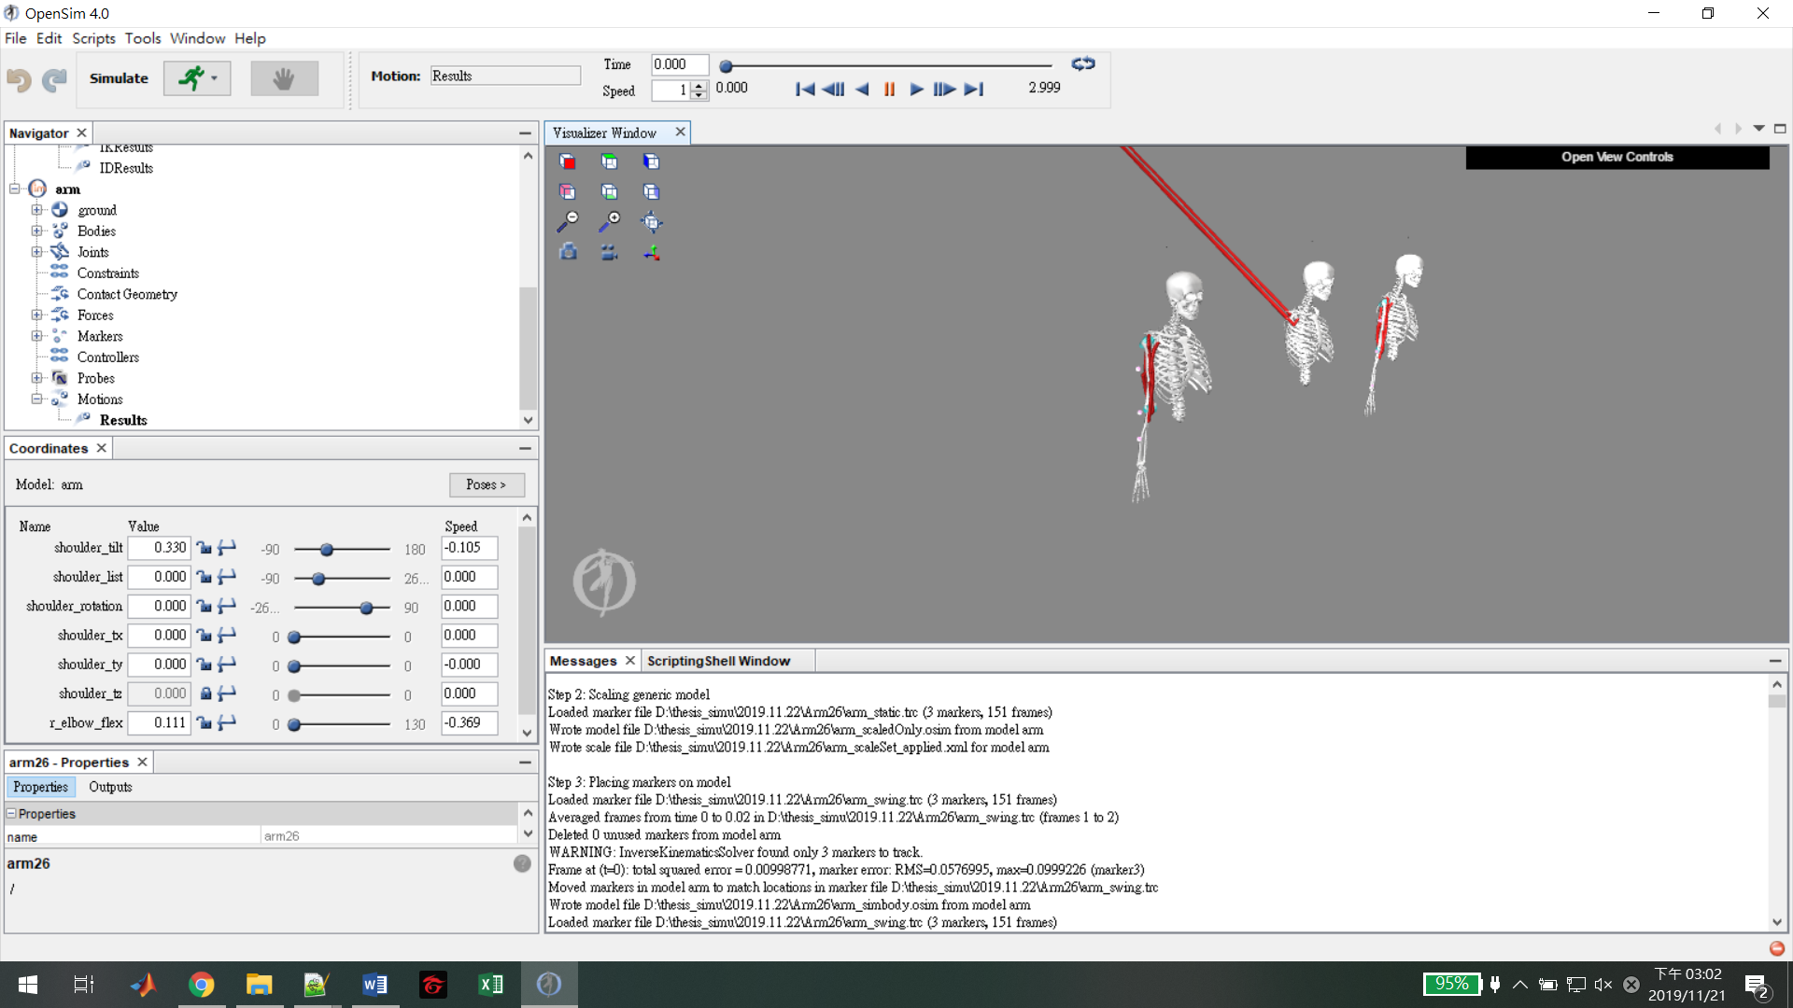Toggle the axes display icon
This screenshot has height=1008, width=1793.
[x=651, y=251]
